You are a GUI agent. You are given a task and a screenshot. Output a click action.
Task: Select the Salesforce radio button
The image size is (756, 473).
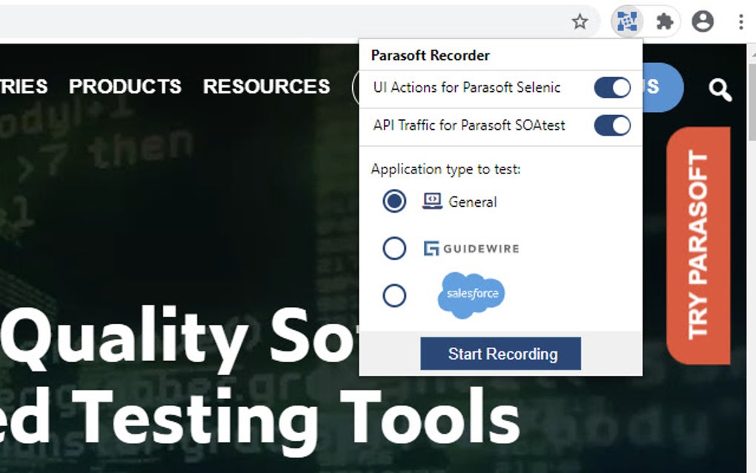tap(394, 294)
